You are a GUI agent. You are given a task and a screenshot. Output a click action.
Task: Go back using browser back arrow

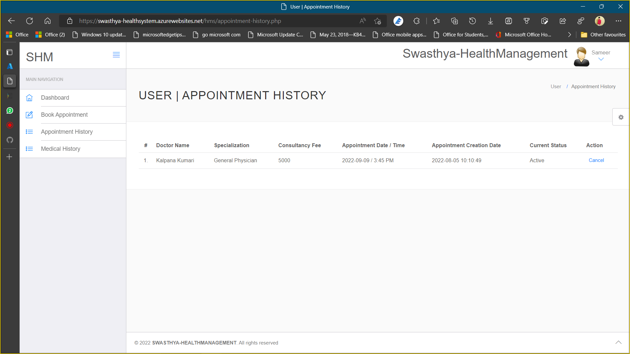click(x=11, y=21)
